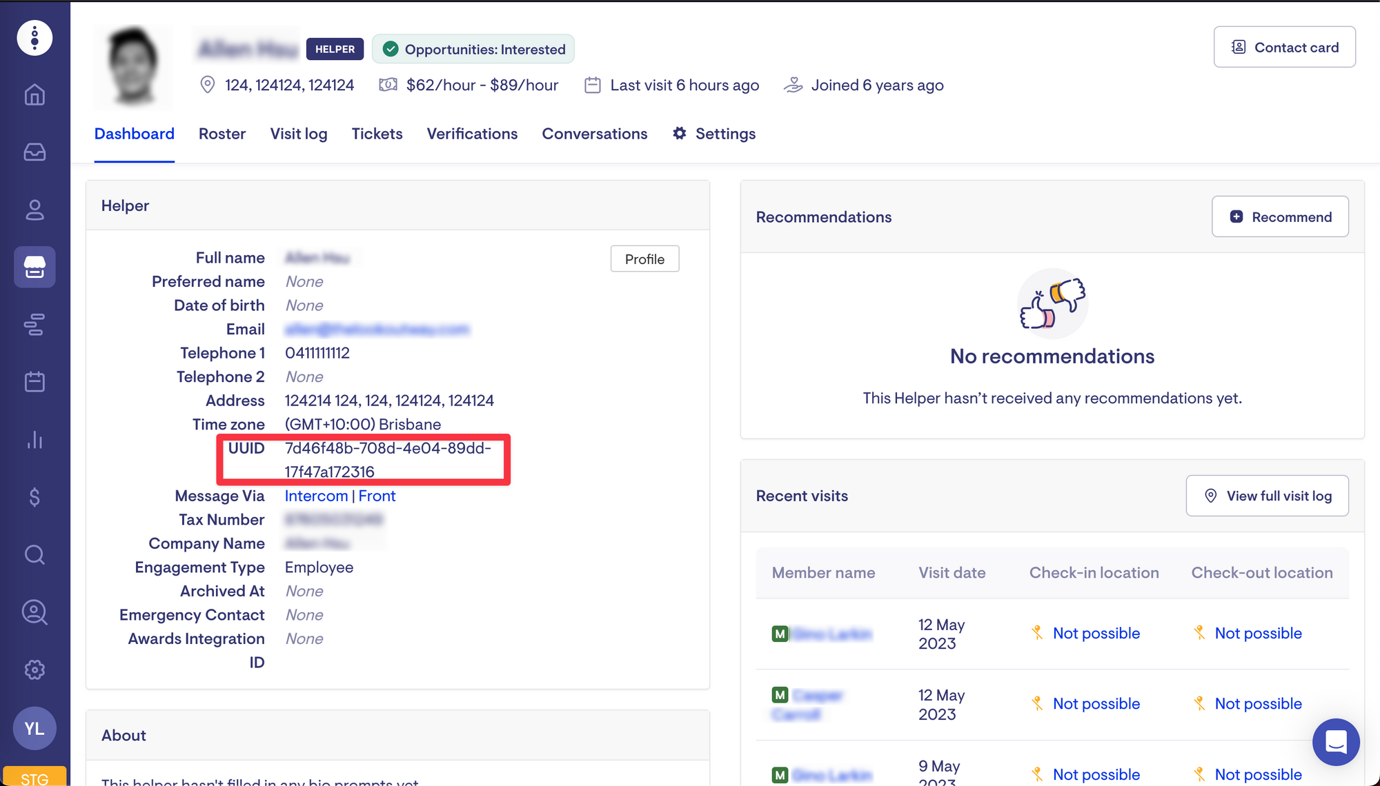Open the Settings tab with gear
Viewport: 1380px width, 786px height.
(715, 134)
